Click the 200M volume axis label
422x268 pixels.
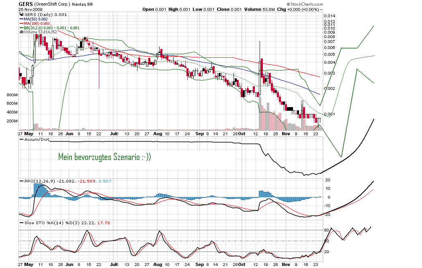click(12, 121)
